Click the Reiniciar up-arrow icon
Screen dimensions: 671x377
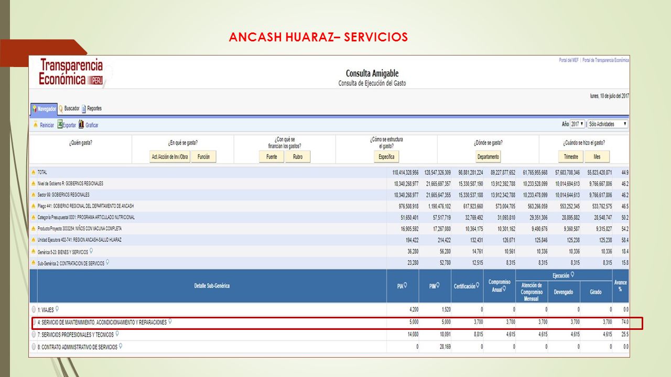point(35,125)
